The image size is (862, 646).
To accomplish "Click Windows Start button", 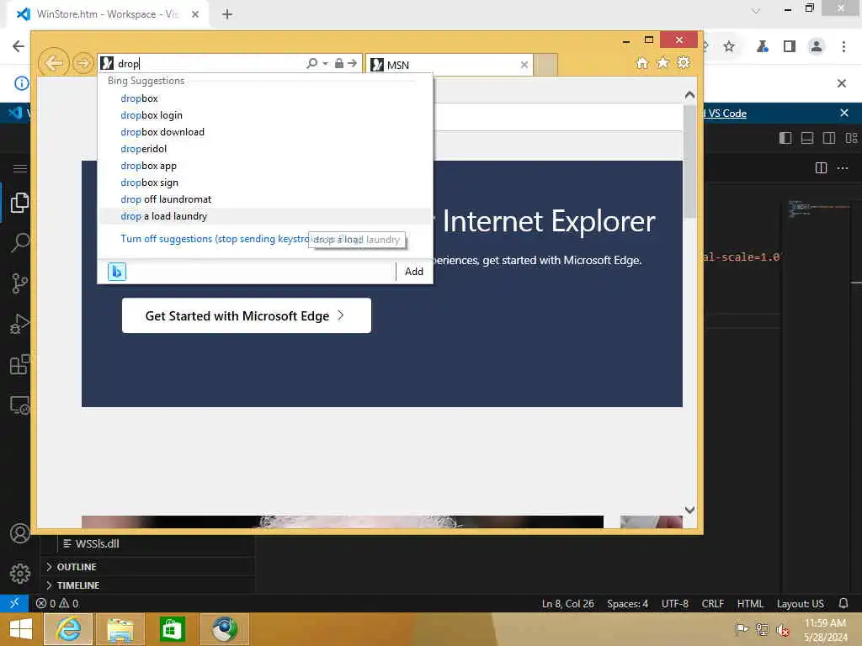I will 20,629.
